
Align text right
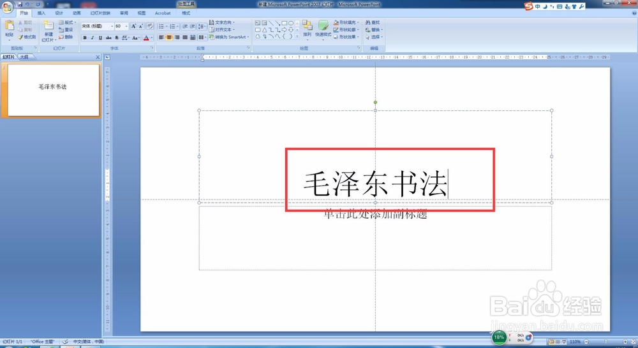coord(177,38)
